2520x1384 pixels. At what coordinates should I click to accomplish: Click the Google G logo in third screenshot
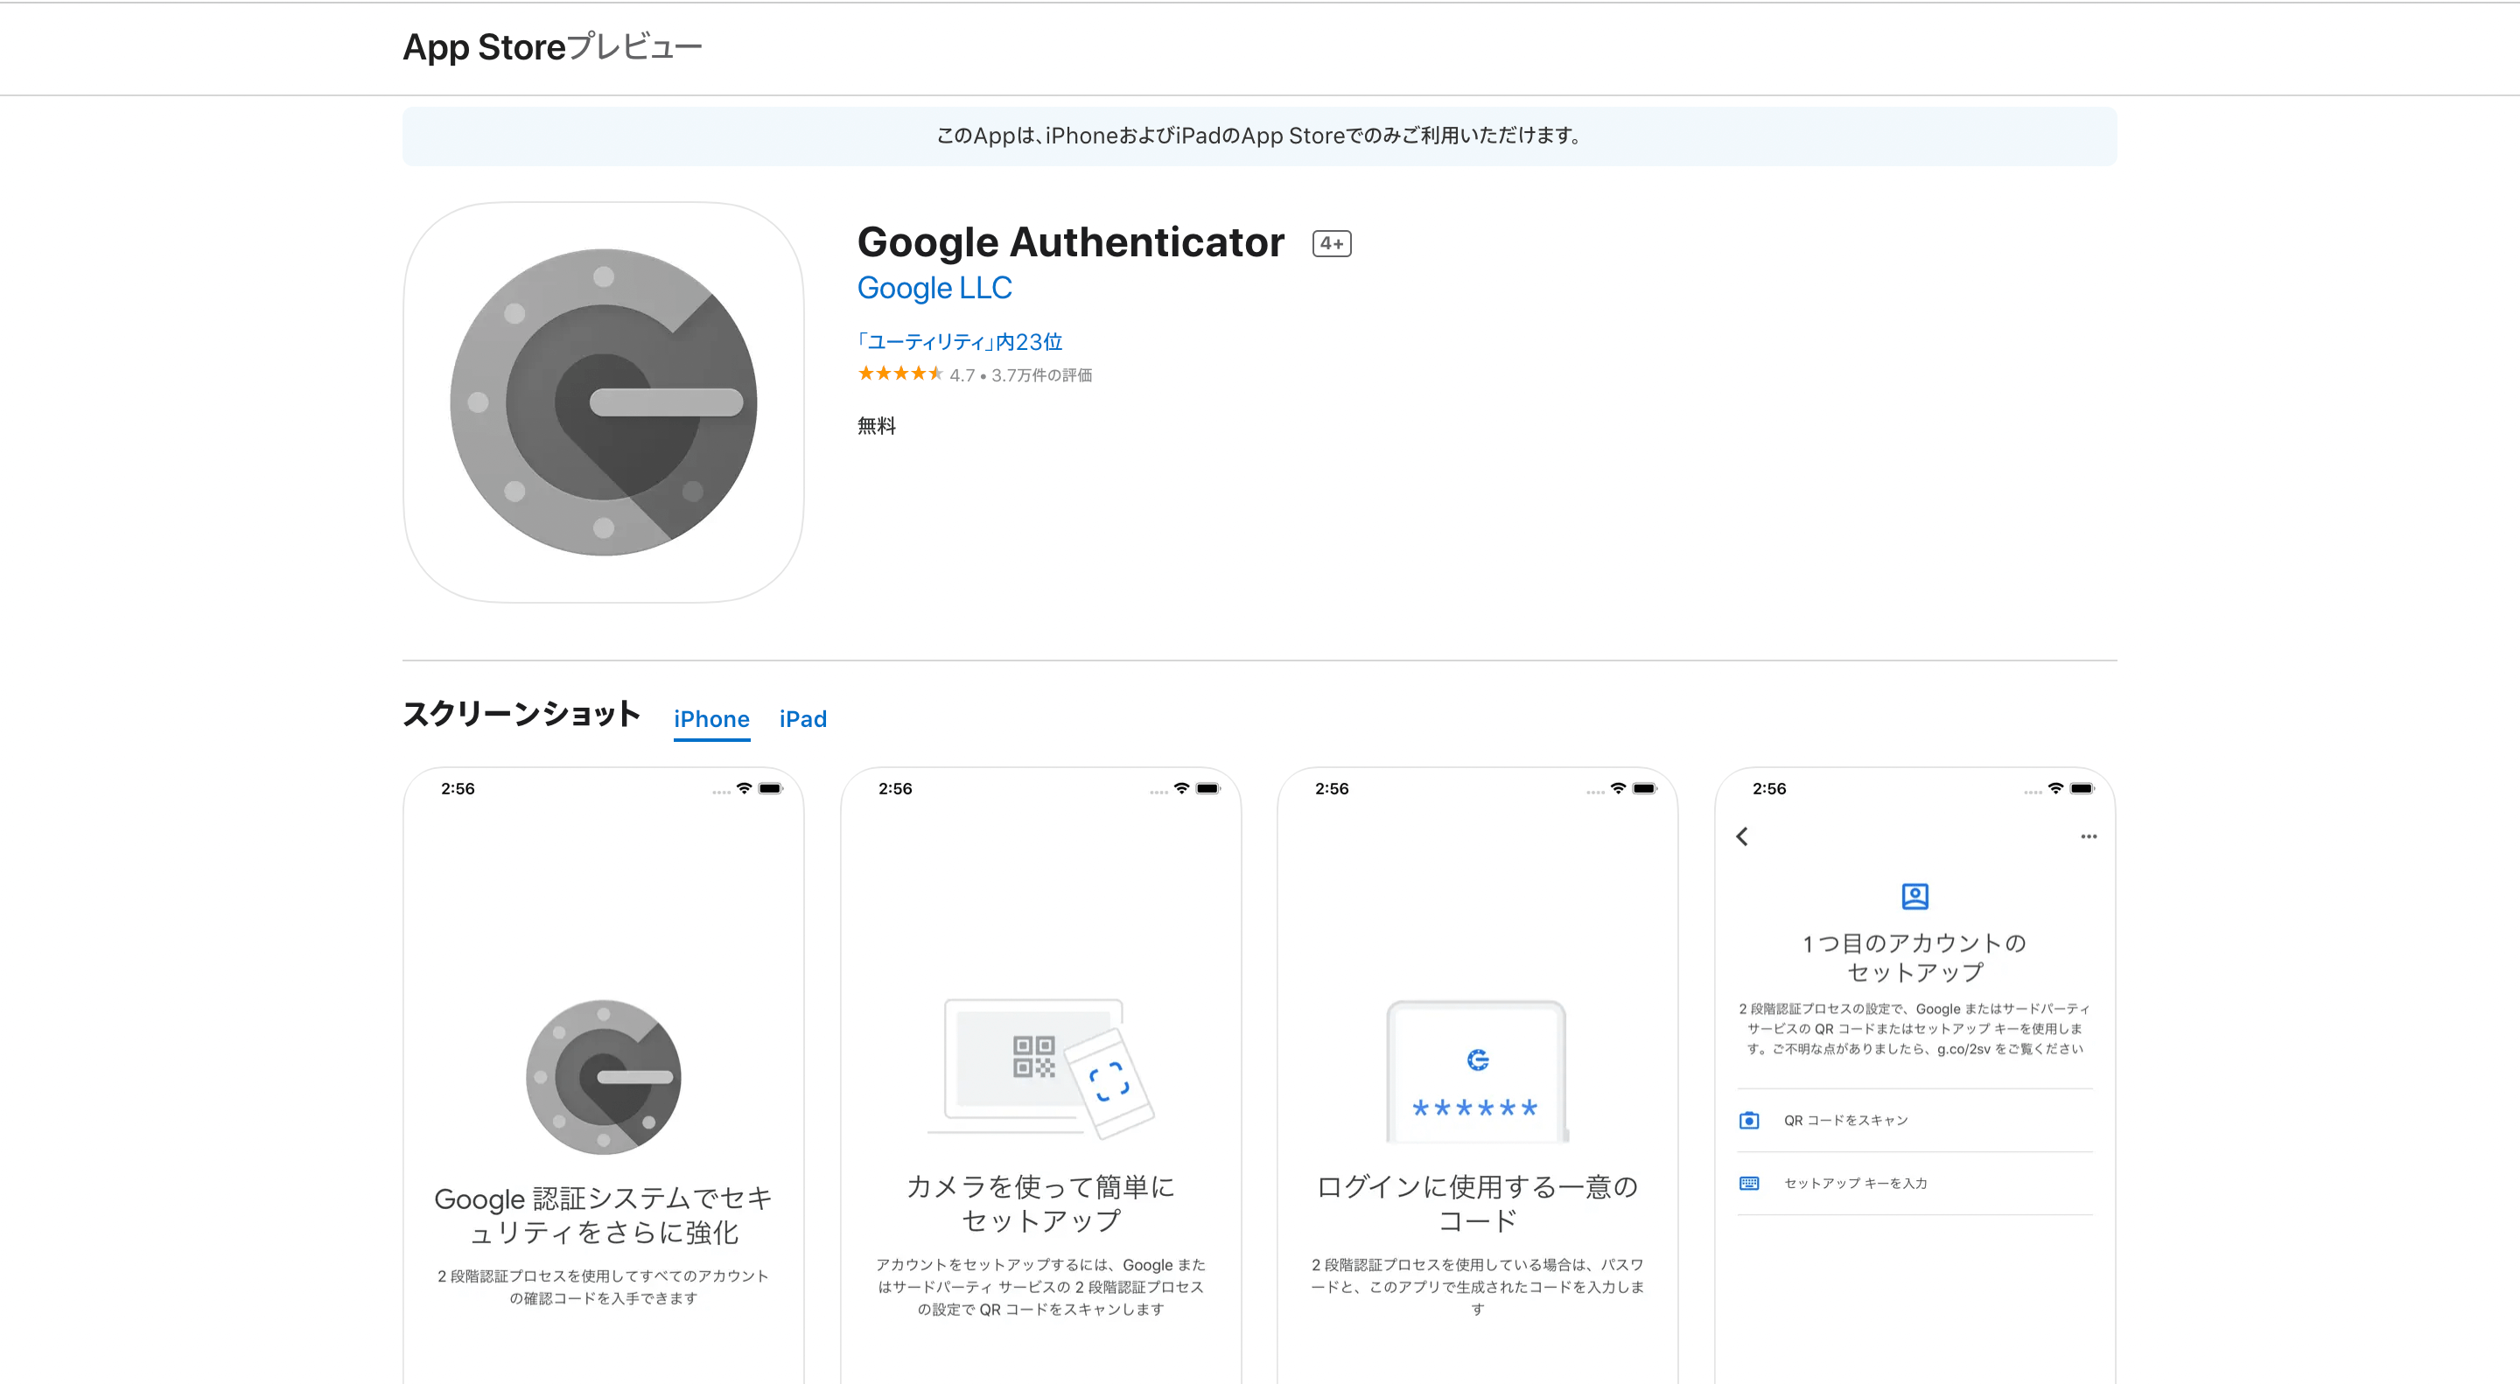click(1477, 1059)
